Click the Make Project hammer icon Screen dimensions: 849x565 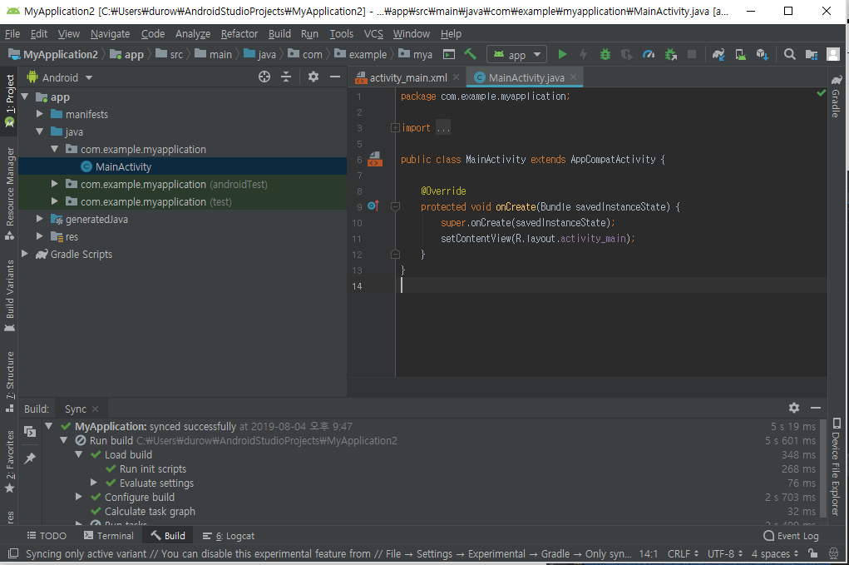coord(470,54)
